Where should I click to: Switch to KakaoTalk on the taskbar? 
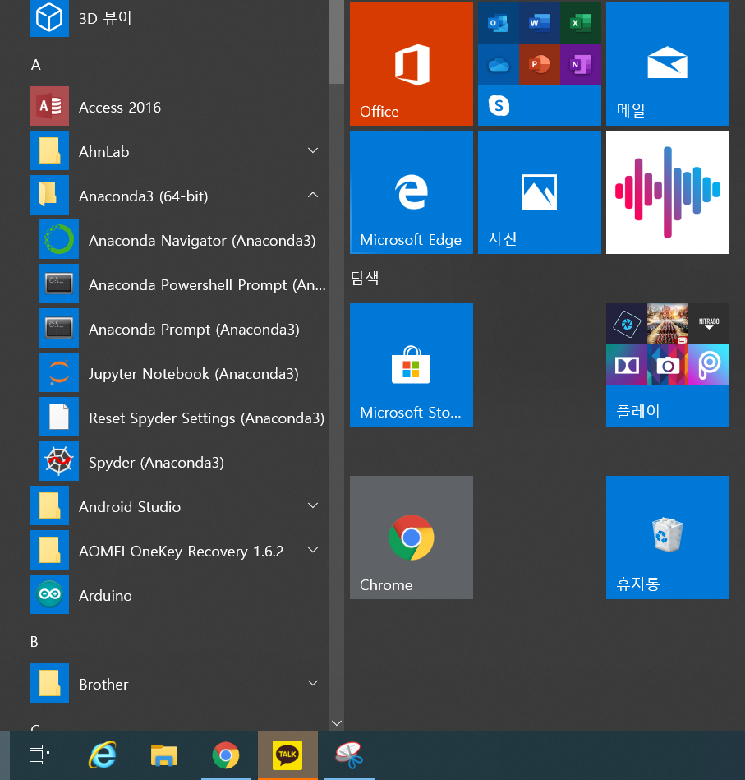(x=287, y=755)
